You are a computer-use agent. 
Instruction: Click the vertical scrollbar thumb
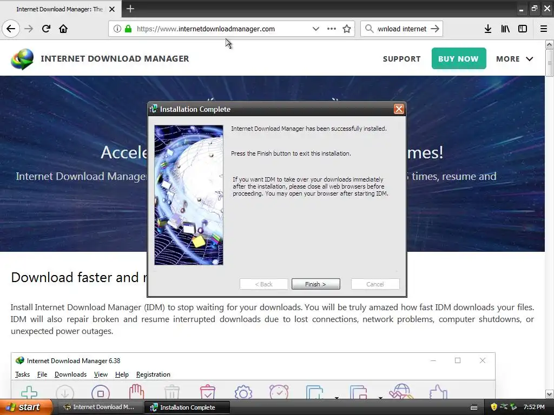coord(549,63)
